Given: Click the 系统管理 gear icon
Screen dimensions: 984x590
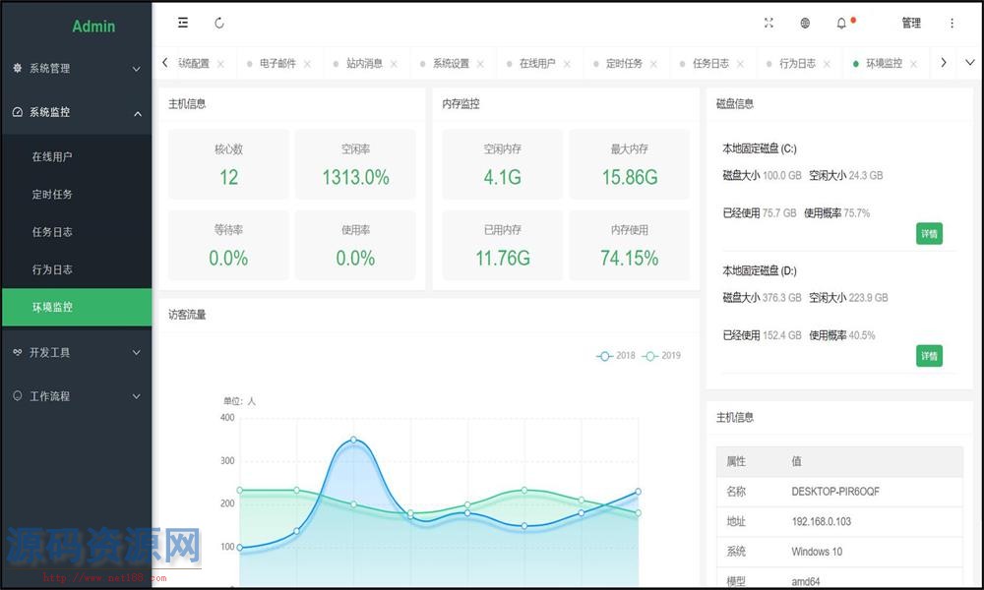Looking at the screenshot, I should (18, 68).
